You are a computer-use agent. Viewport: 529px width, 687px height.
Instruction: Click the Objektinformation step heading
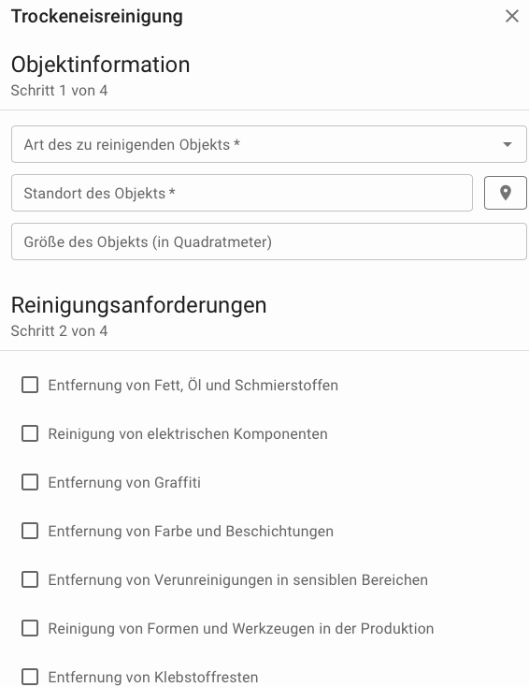point(100,65)
